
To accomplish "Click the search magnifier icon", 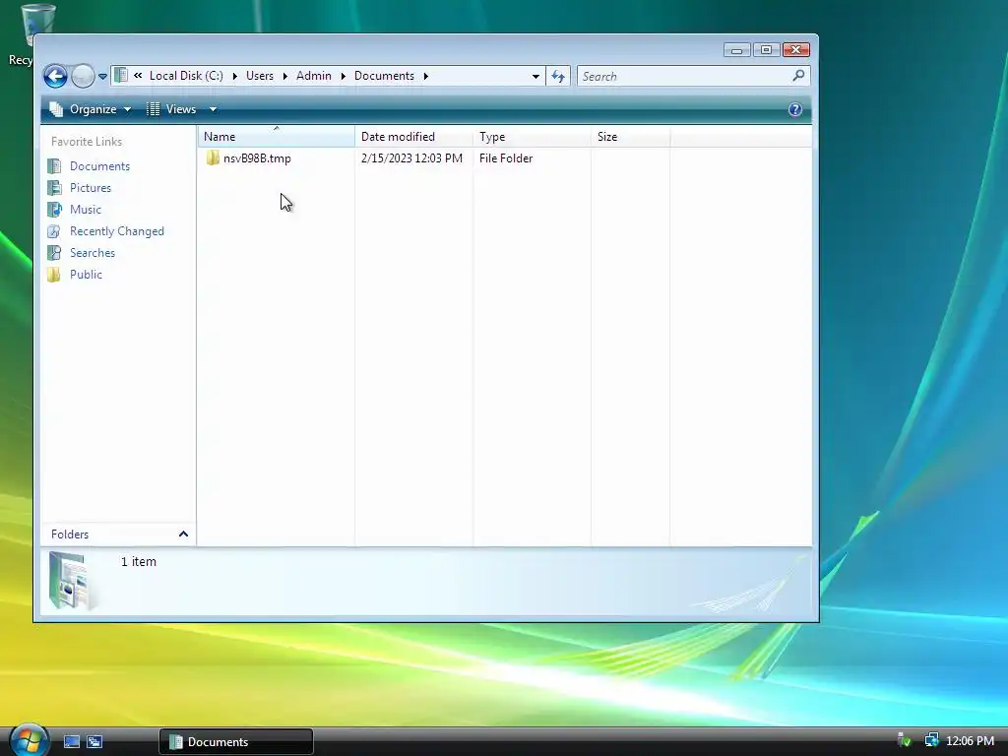I will tap(798, 75).
